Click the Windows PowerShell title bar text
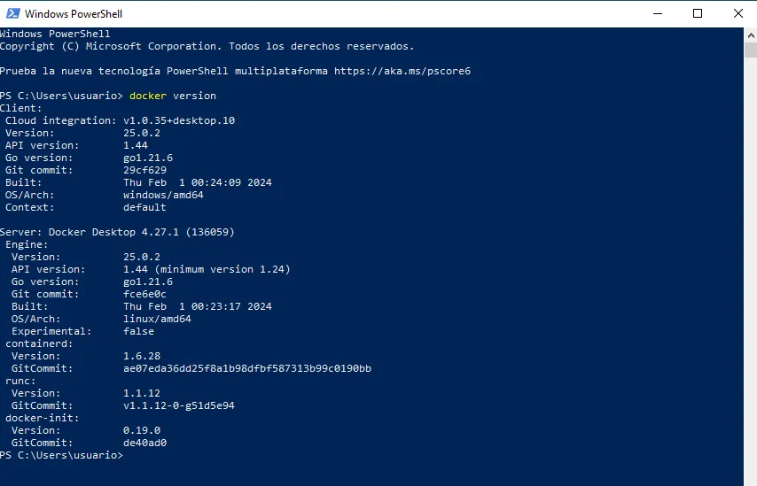The image size is (757, 486). [x=74, y=14]
